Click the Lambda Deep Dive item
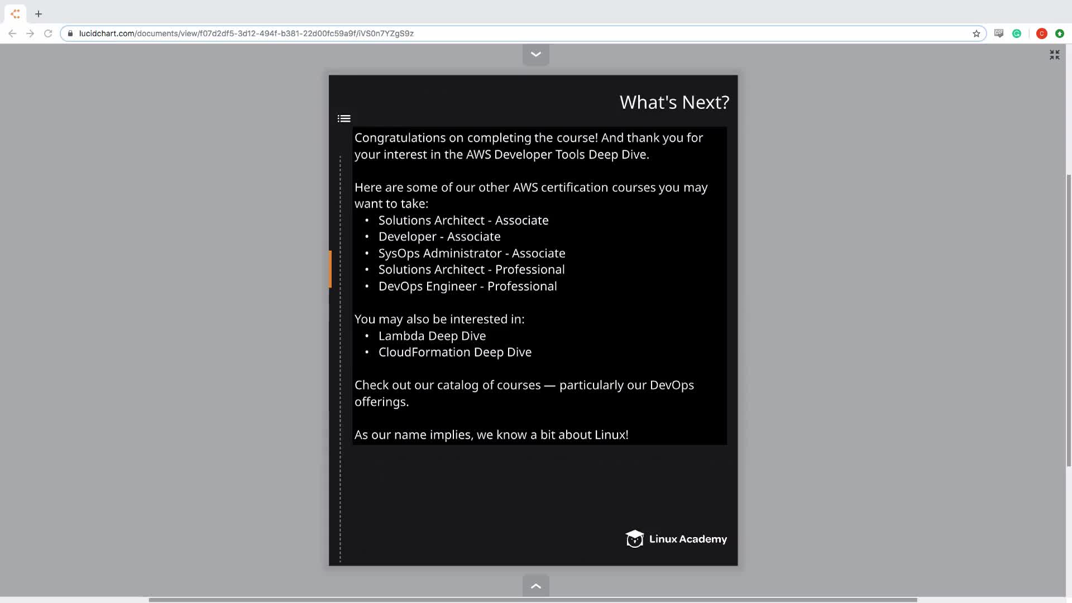 coord(432,336)
